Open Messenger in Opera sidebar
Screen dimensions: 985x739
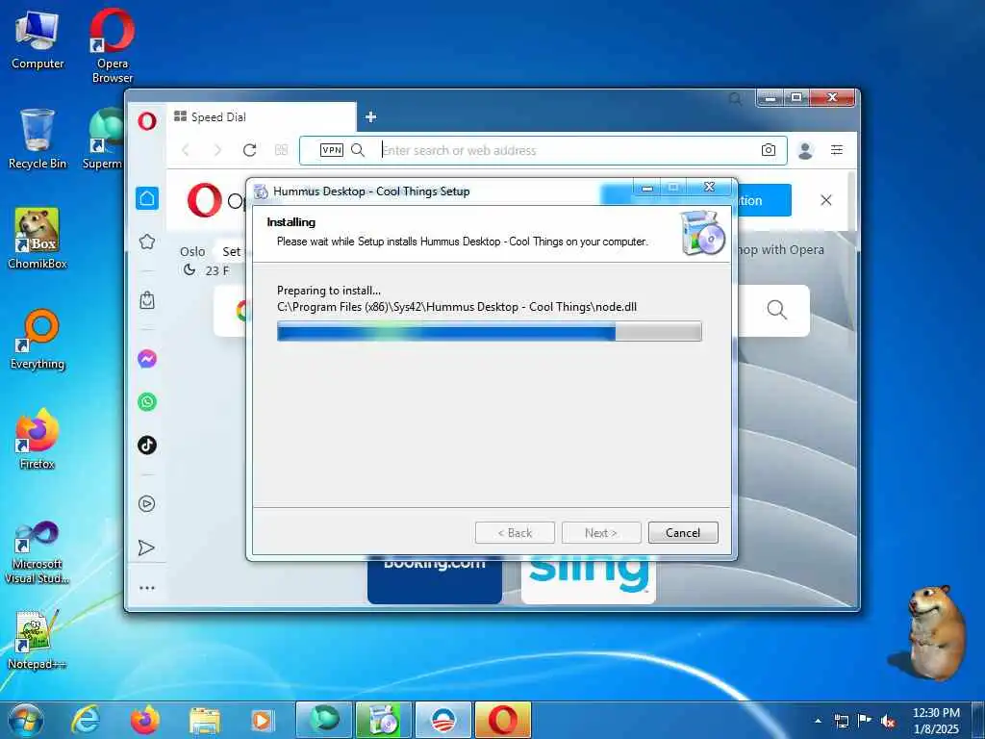pyautogui.click(x=147, y=359)
